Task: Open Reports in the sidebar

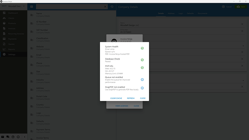Action: pos(14,49)
